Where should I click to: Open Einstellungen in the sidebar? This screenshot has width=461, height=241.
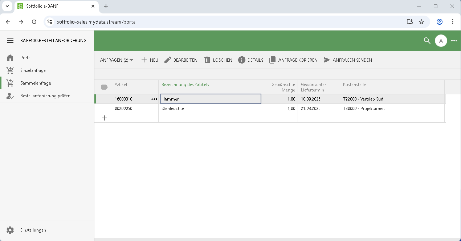click(x=33, y=230)
